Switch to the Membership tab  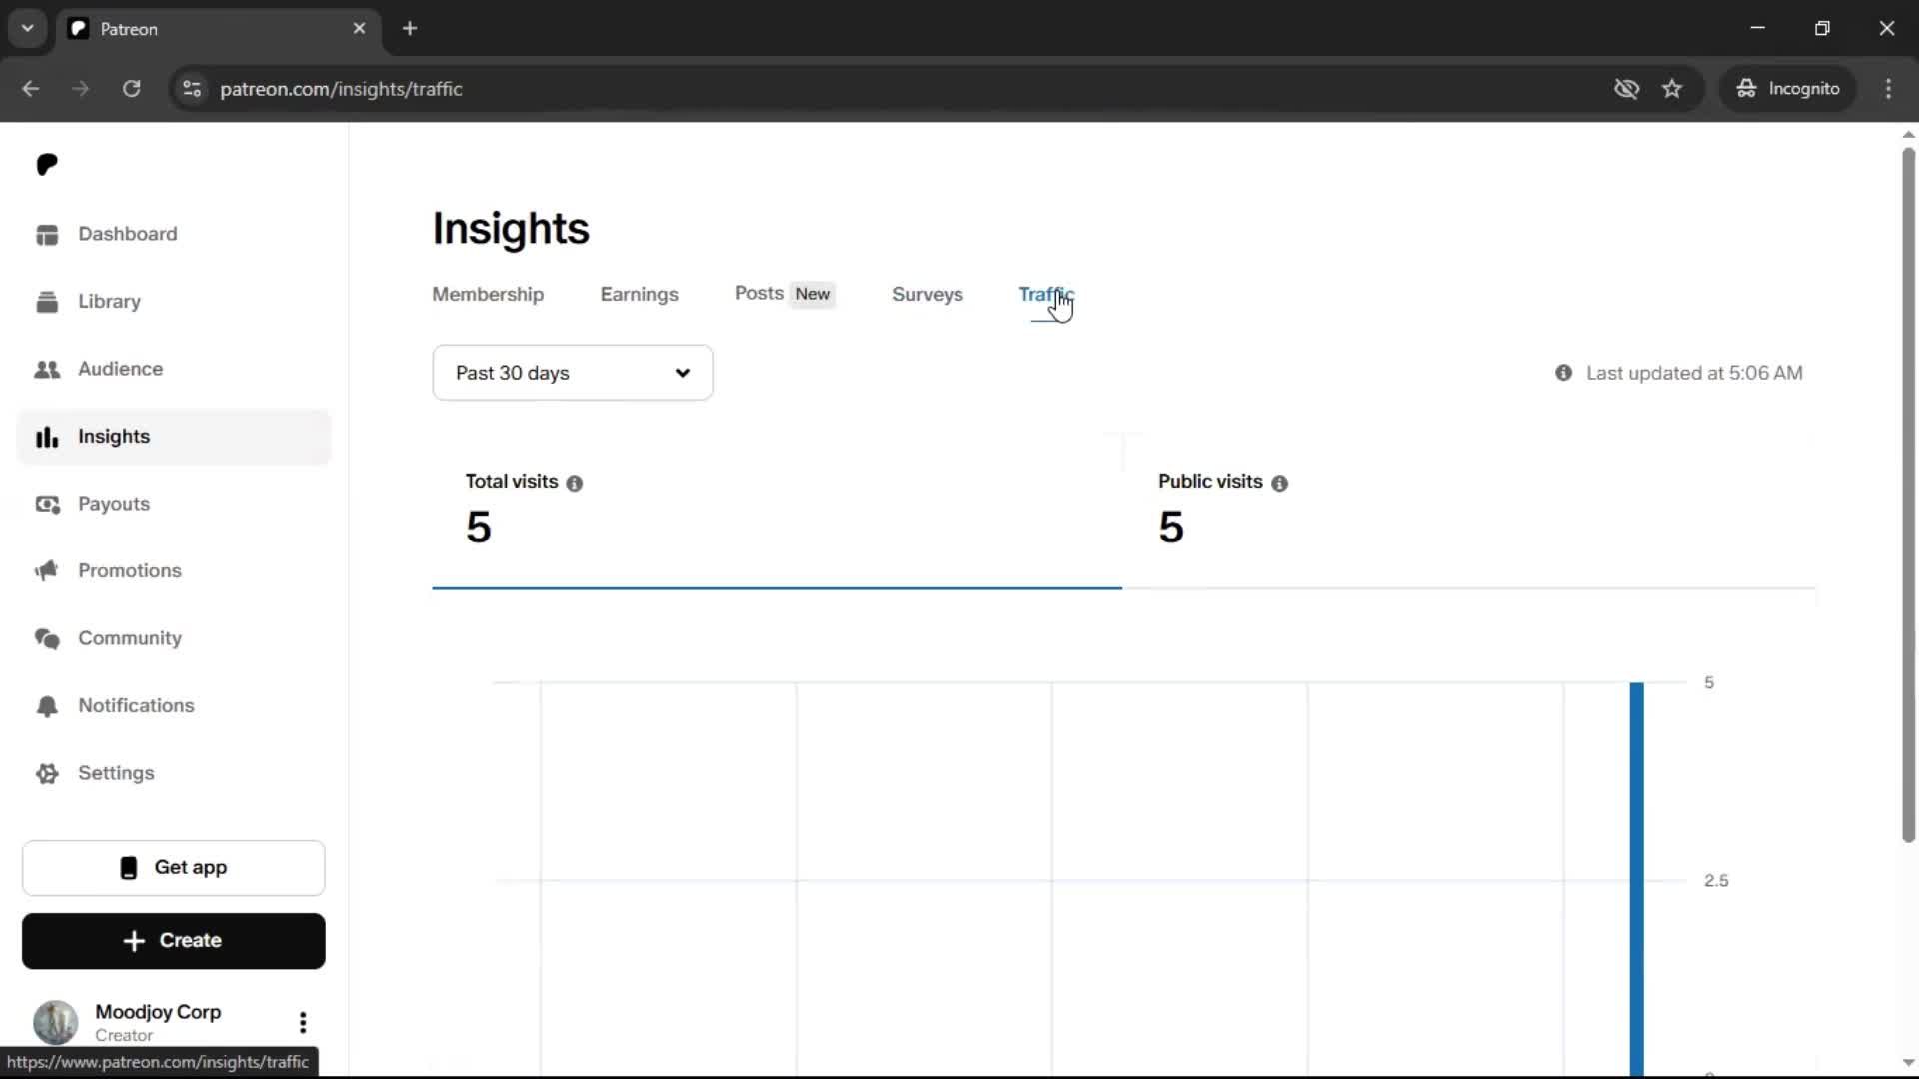488,294
